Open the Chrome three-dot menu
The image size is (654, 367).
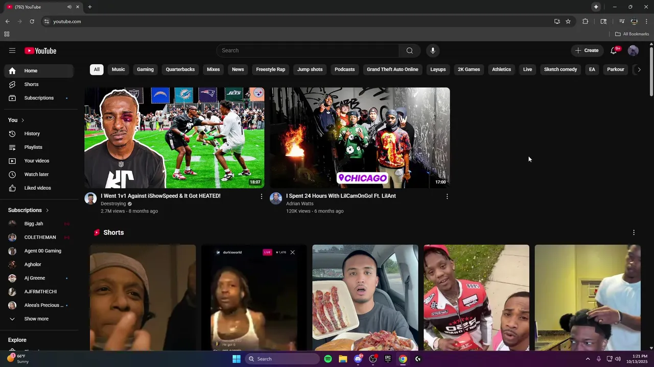[x=647, y=21]
